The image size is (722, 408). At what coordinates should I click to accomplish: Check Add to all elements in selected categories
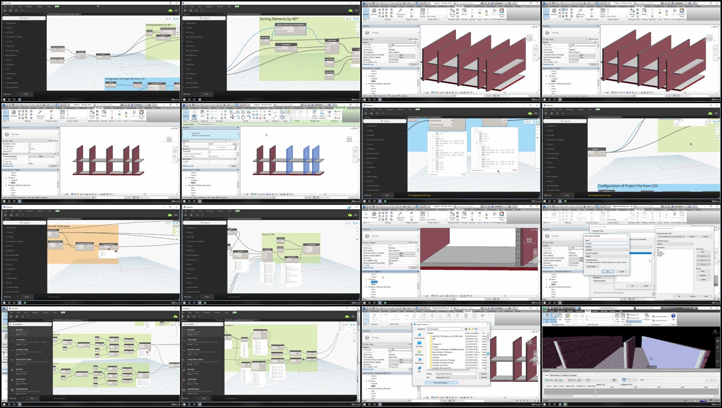[x=592, y=293]
